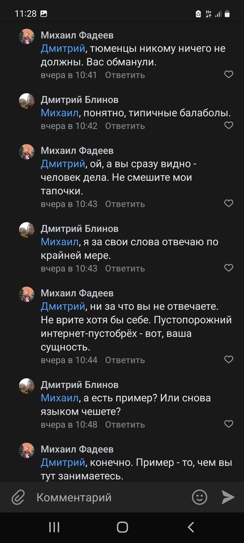Tap the paperclip attachment icon
Viewport: 244px width, 543px height.
(x=18, y=497)
